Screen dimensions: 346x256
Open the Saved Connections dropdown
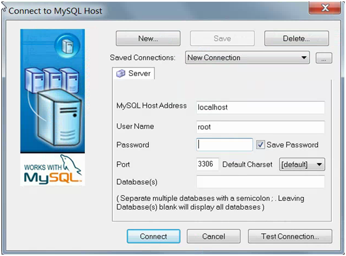point(247,58)
